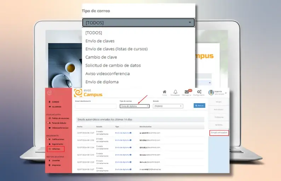Open the Estado [TODOS] dropdown
The height and width of the screenshot is (181, 281).
(168, 106)
